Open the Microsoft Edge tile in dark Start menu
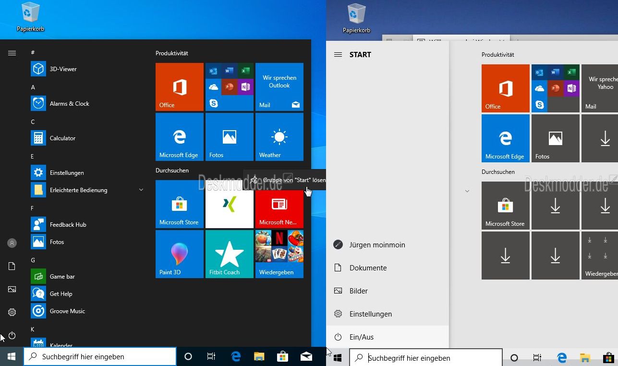Viewport: 618px width, 366px height. tap(180, 137)
